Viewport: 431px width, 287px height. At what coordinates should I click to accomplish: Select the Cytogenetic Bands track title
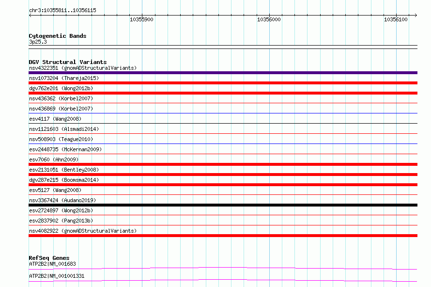(x=58, y=36)
